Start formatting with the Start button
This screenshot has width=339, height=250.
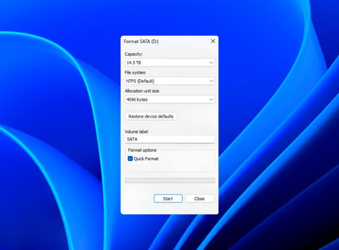[x=168, y=199]
